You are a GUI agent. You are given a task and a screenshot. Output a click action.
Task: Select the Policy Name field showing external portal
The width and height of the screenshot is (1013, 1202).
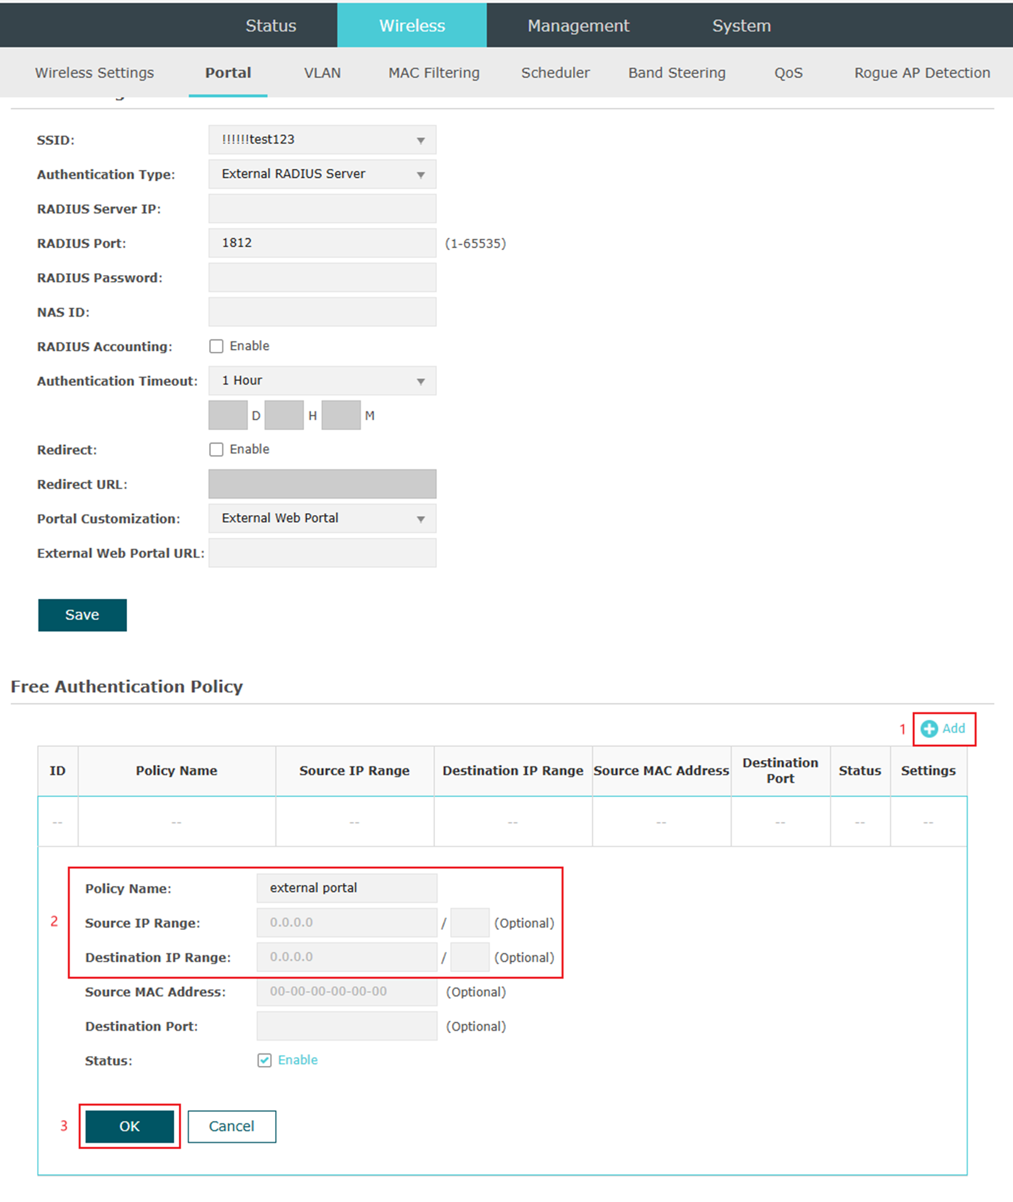pos(346,887)
